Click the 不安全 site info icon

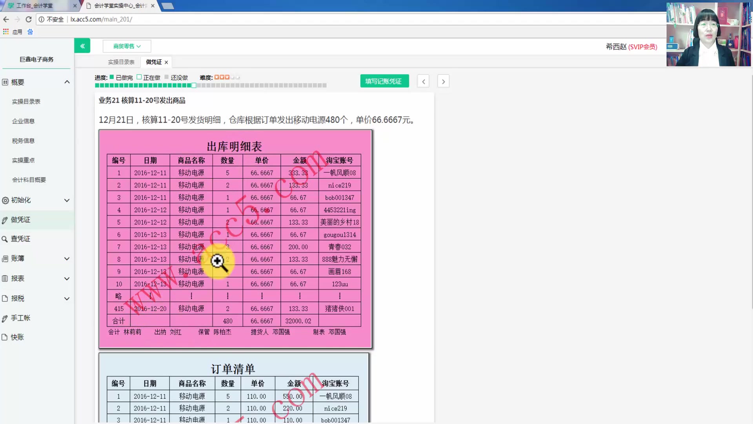[41, 19]
